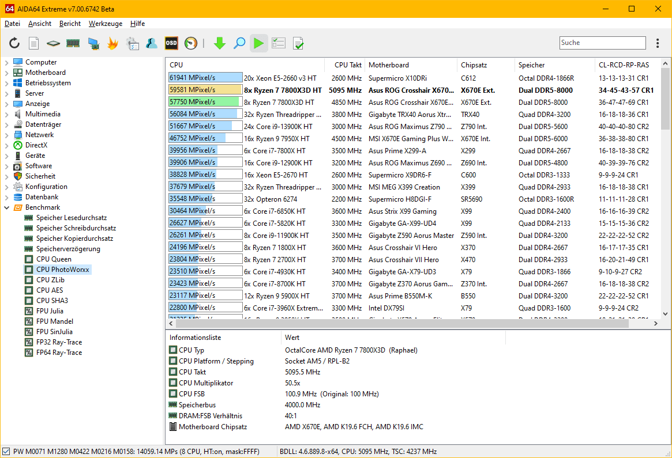Click the green download arrow icon
The width and height of the screenshot is (672, 458).
219,43
